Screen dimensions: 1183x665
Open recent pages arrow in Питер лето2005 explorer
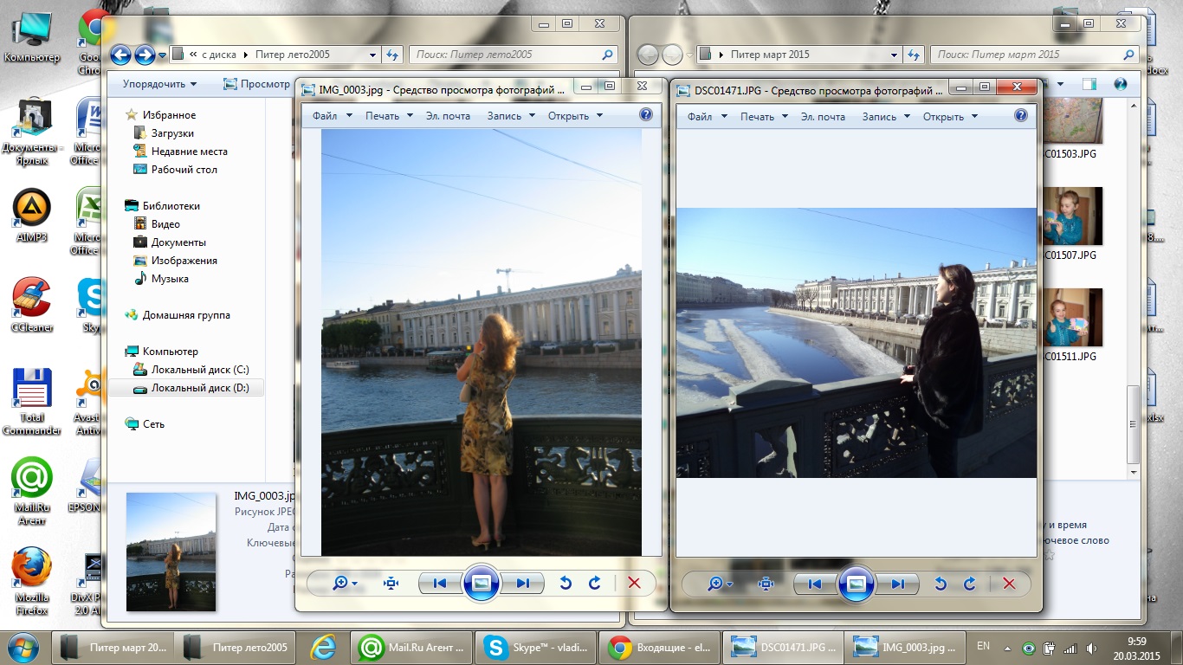[x=162, y=55]
